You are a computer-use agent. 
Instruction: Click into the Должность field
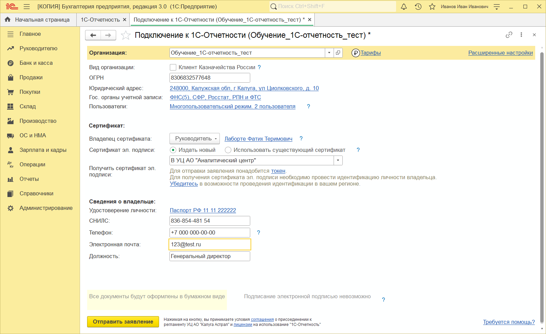210,256
